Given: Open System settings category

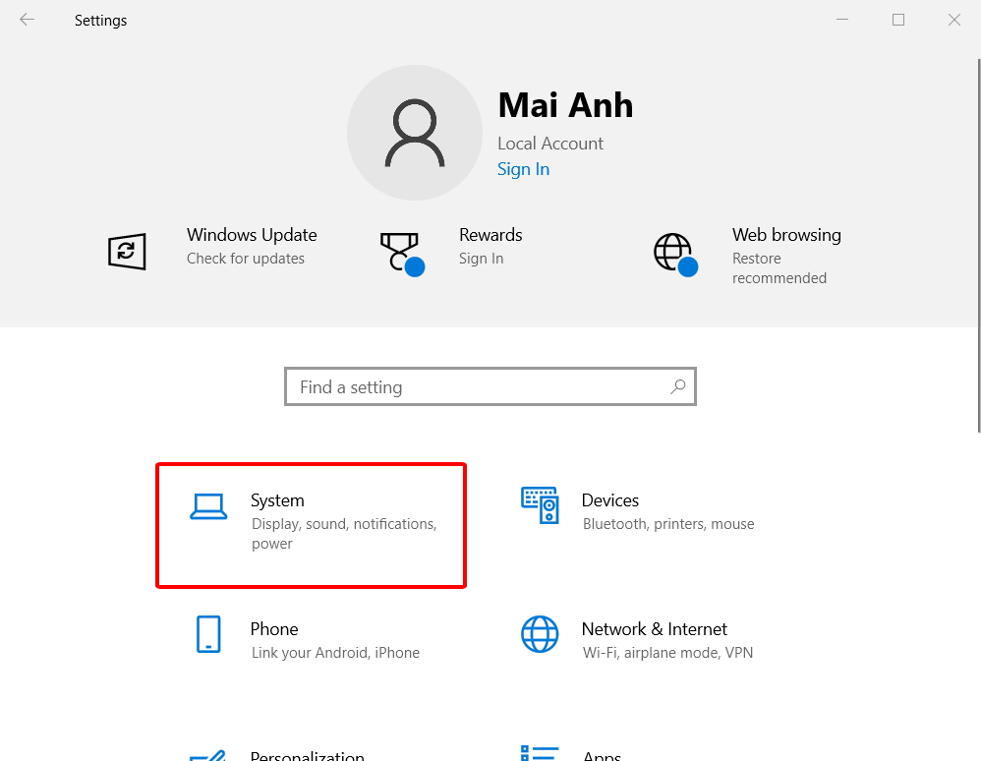Looking at the screenshot, I should coord(277,500).
